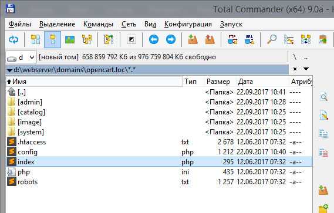Enable Thumbnail view with the picture icon
Screen dimensions: 334x213
(70, 40)
